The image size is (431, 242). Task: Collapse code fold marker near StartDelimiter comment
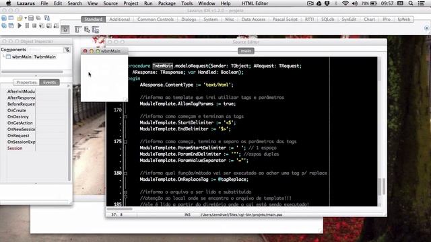(125, 116)
